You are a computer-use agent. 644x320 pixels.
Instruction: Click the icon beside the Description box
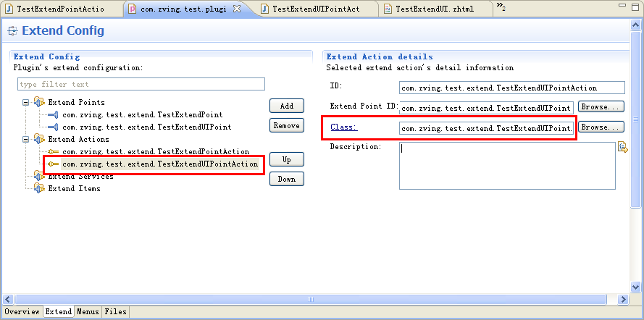622,148
